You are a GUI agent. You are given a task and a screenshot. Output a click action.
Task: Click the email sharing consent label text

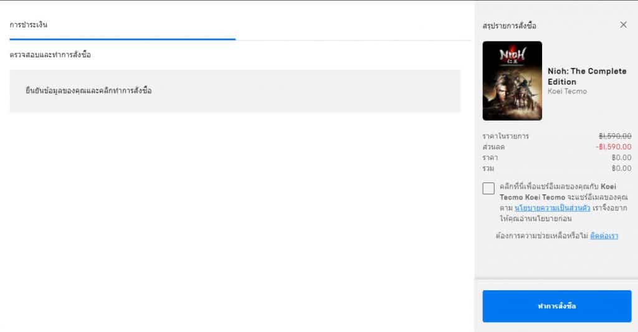tap(563, 202)
